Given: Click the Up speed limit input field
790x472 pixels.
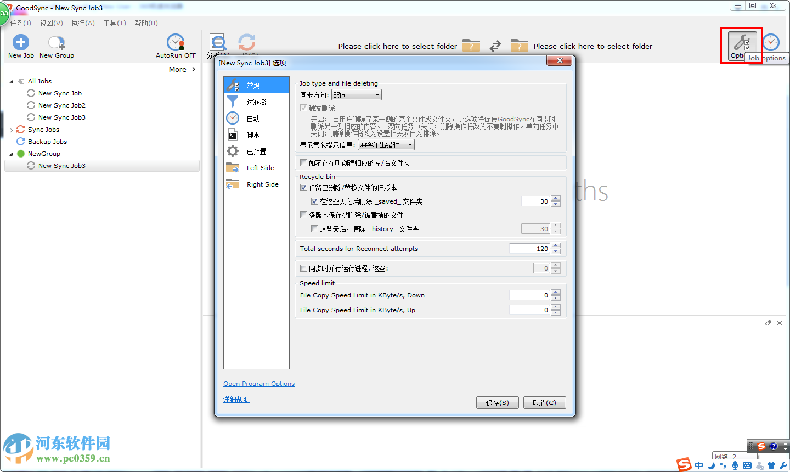Looking at the screenshot, I should pos(530,310).
